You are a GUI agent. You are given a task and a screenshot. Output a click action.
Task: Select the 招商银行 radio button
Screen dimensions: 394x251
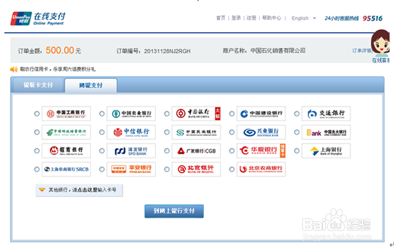click(x=37, y=151)
